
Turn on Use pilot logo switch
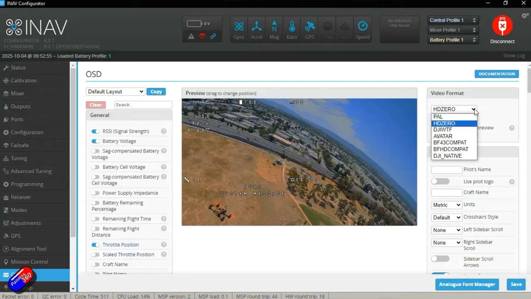tap(440, 181)
